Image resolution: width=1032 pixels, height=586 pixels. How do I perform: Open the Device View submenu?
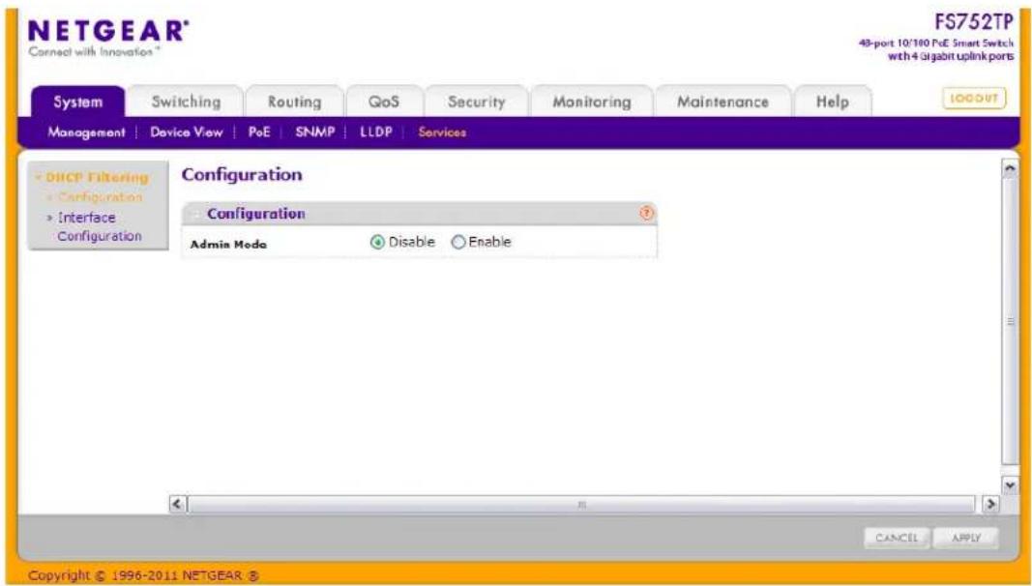coord(187,132)
